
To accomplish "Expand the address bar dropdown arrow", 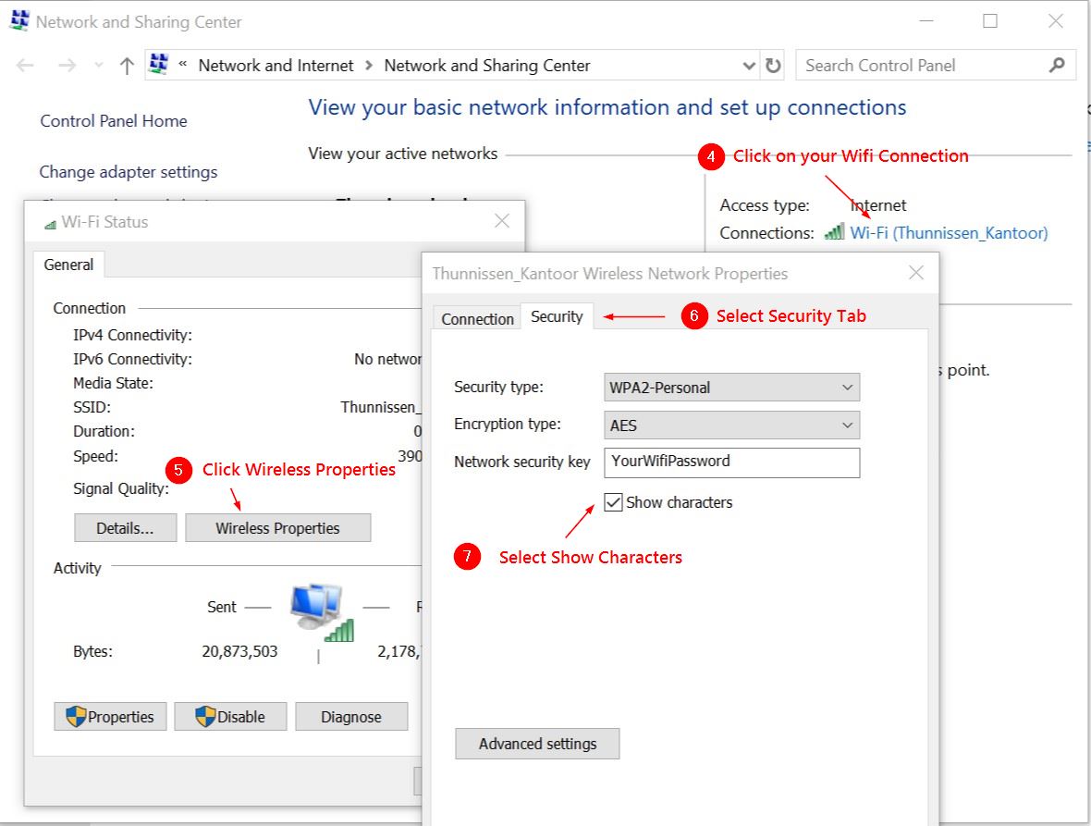I will 749,65.
